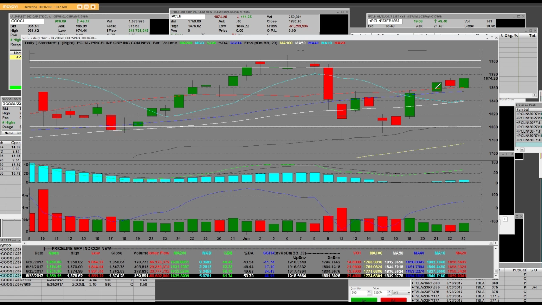Select the Volume indicator label in chart header
The width and height of the screenshot is (542, 305).
point(169,43)
